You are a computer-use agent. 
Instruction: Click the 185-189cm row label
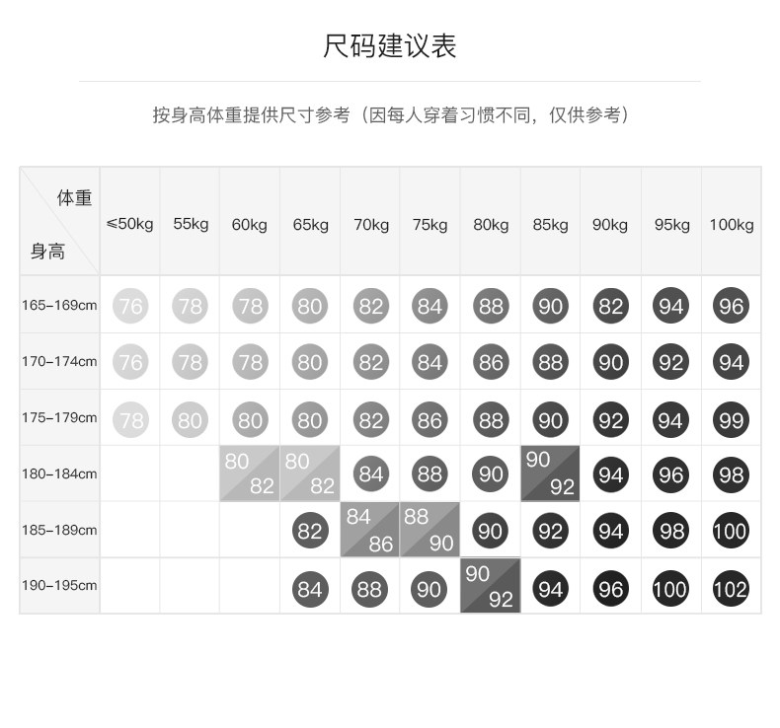tap(59, 530)
